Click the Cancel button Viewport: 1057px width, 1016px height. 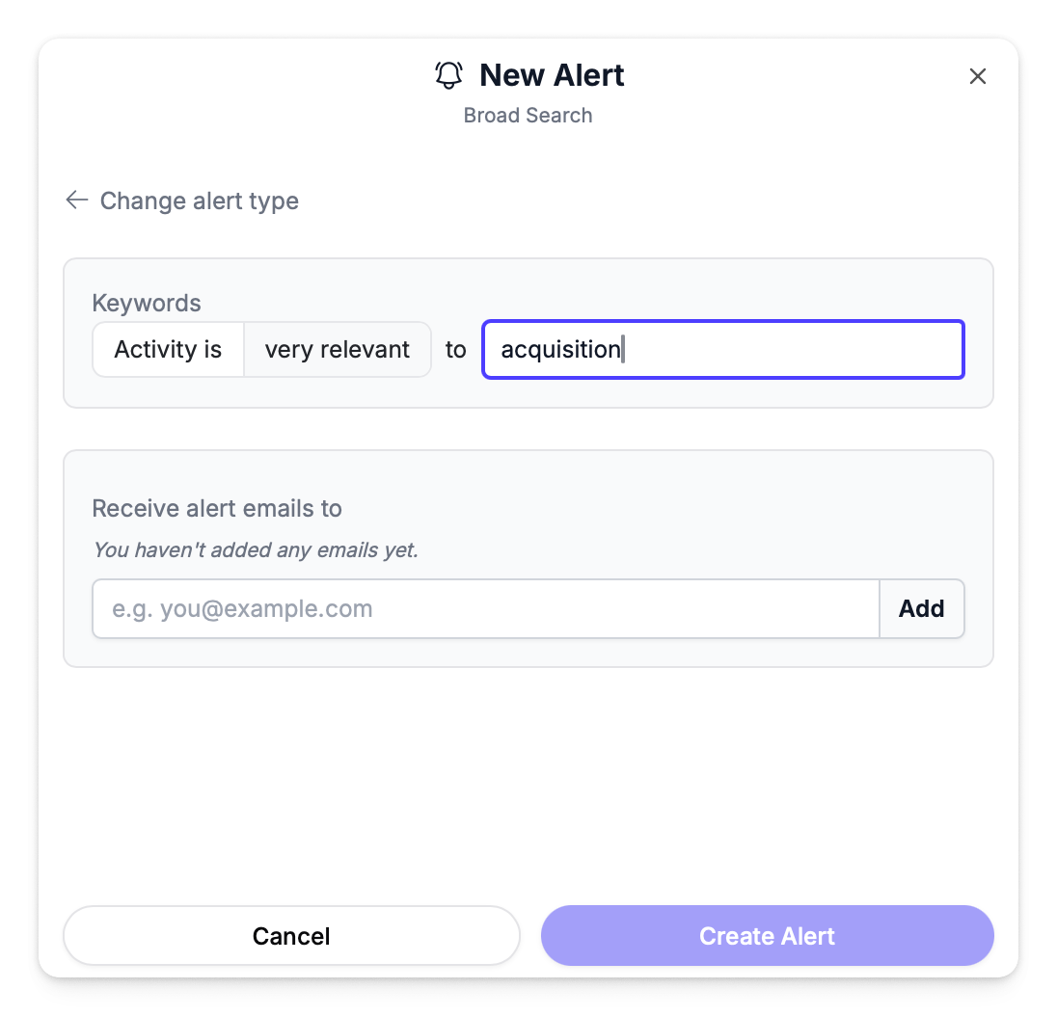pyautogui.click(x=291, y=936)
